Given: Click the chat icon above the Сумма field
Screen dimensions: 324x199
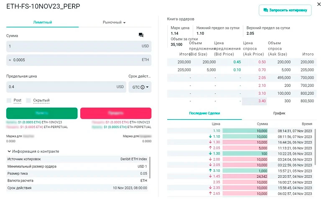Looking at the screenshot, I should 141,35.
